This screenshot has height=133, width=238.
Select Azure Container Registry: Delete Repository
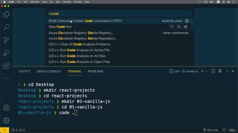(x=119, y=38)
